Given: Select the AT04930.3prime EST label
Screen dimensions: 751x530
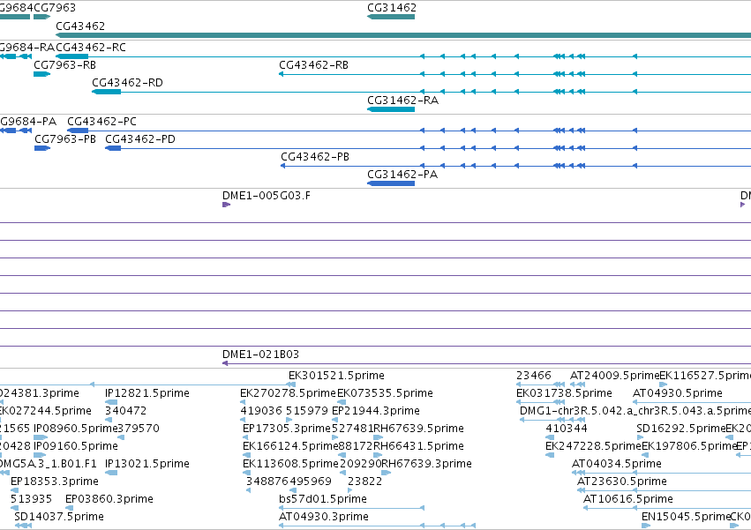Looking at the screenshot, I should click(x=324, y=517).
